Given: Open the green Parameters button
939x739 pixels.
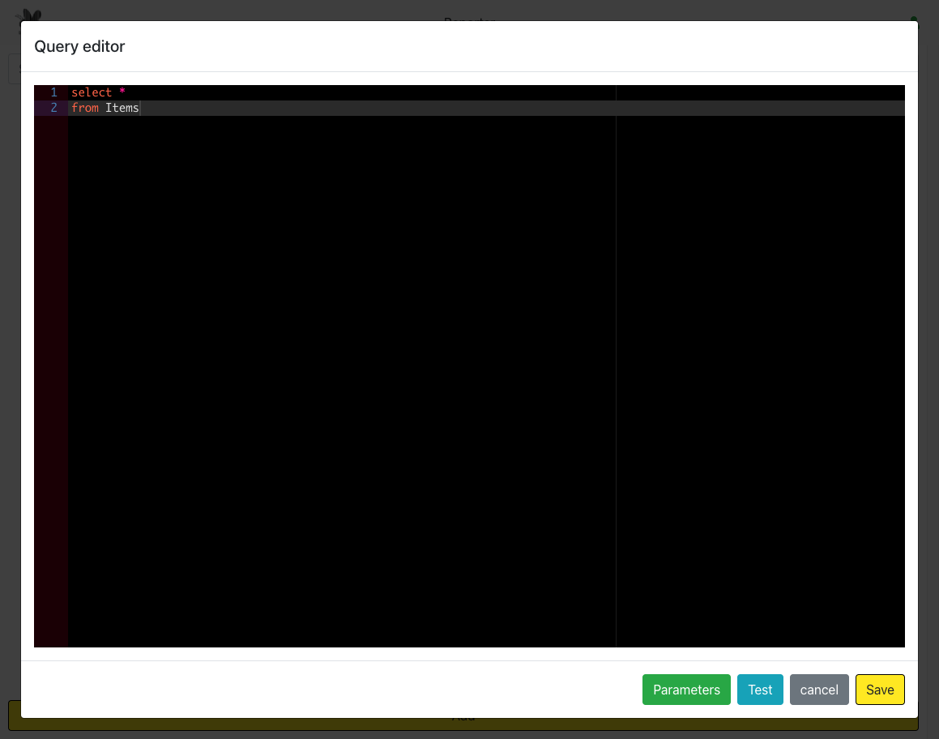Looking at the screenshot, I should [686, 690].
